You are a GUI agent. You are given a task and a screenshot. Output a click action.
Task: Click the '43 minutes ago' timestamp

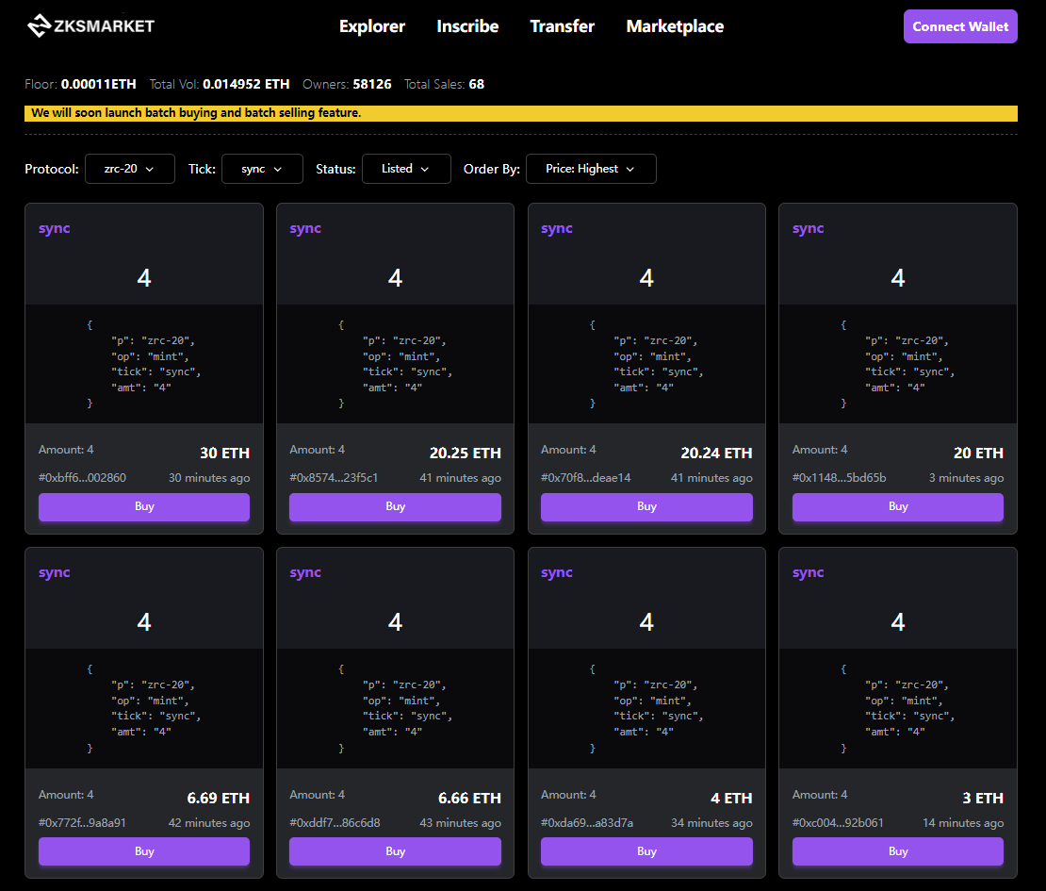tap(460, 823)
